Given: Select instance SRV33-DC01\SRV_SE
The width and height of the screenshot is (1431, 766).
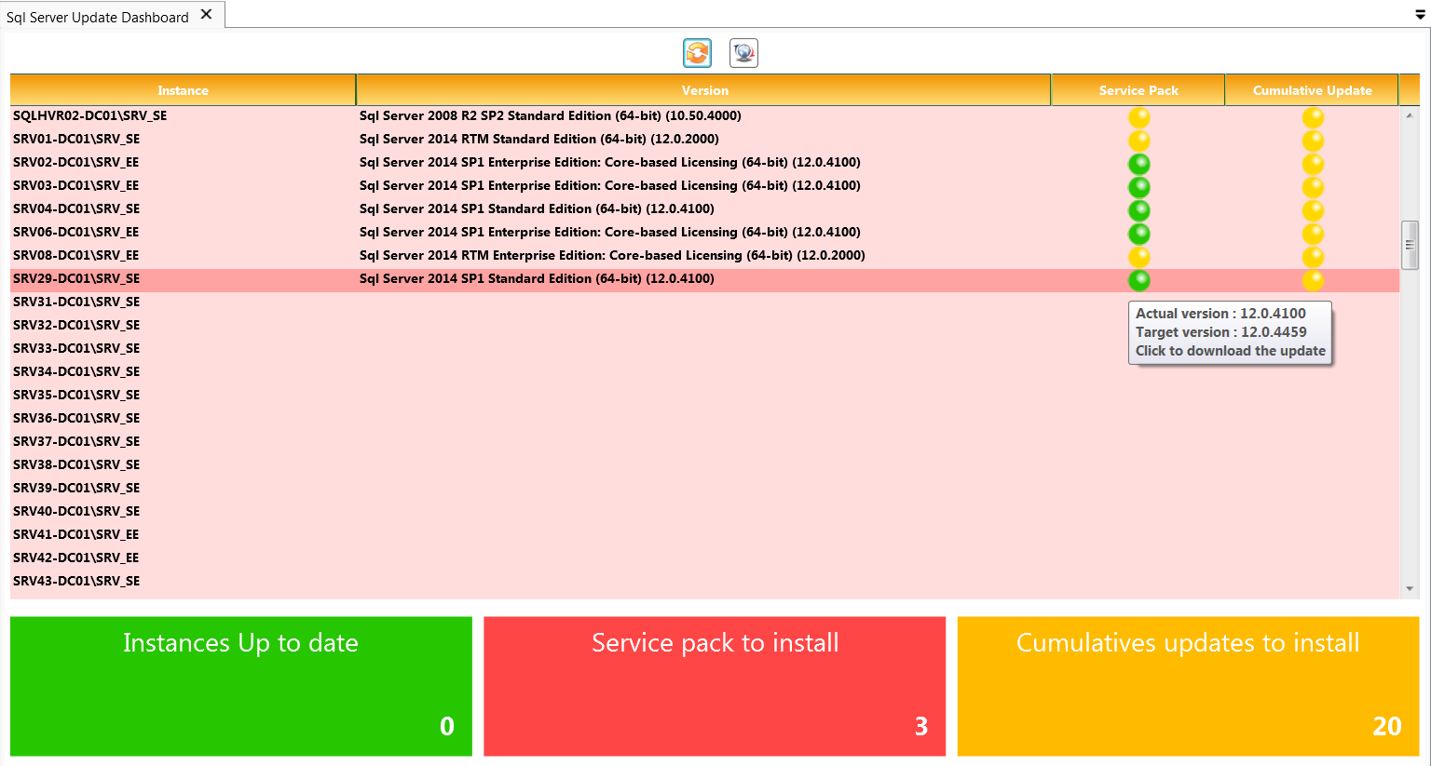Looking at the screenshot, I should click(76, 348).
